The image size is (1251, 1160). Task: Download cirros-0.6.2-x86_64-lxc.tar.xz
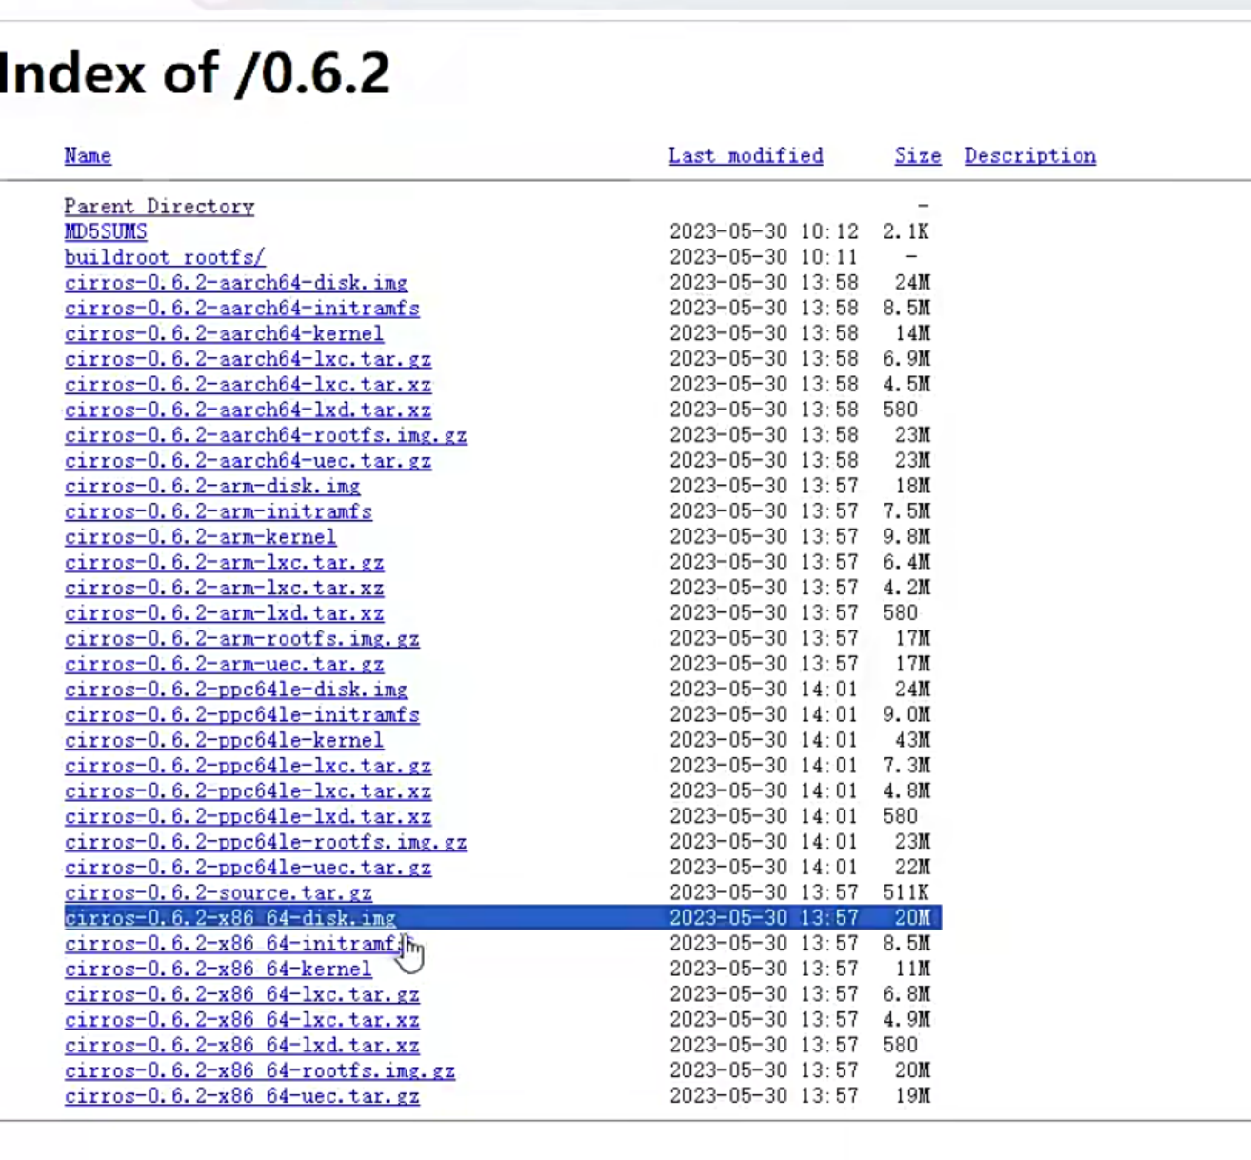242,1019
